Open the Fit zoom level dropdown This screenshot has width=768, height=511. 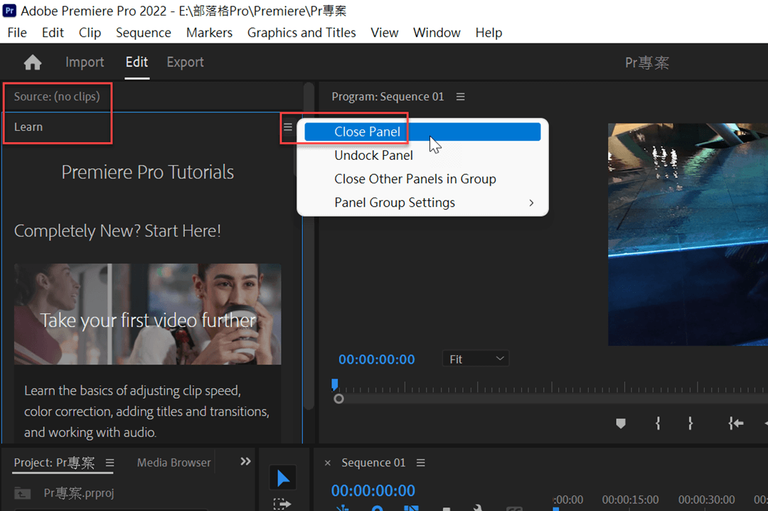[476, 360]
